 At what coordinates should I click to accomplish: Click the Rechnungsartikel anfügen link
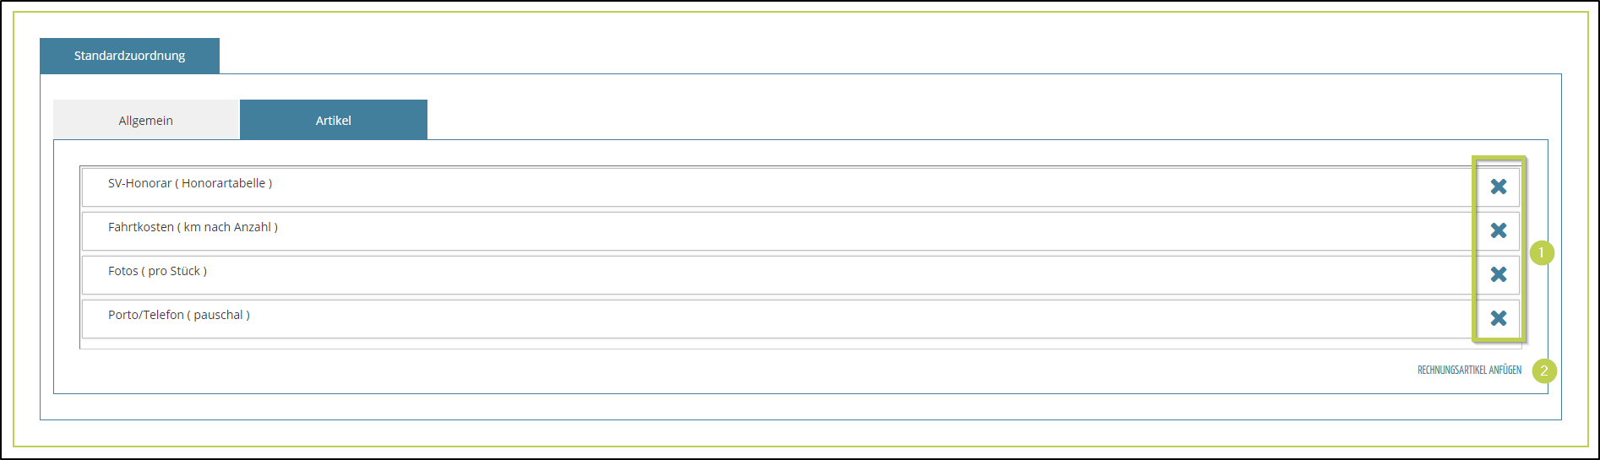[1469, 371]
